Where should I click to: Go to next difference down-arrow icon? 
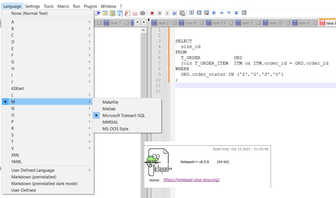pyautogui.click(x=229, y=13)
